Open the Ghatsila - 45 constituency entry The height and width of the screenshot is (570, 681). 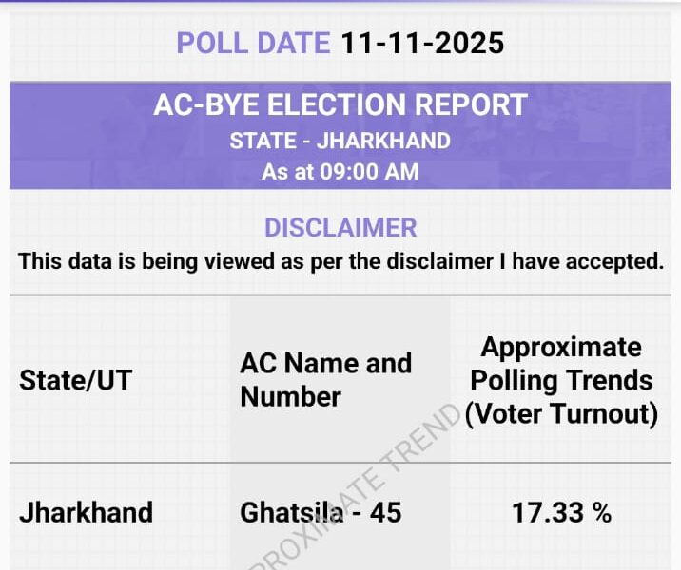click(x=321, y=513)
